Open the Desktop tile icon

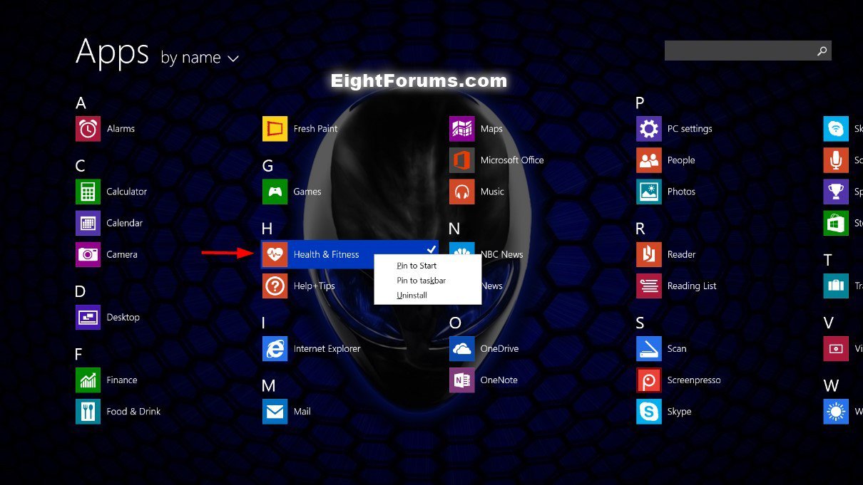88,317
